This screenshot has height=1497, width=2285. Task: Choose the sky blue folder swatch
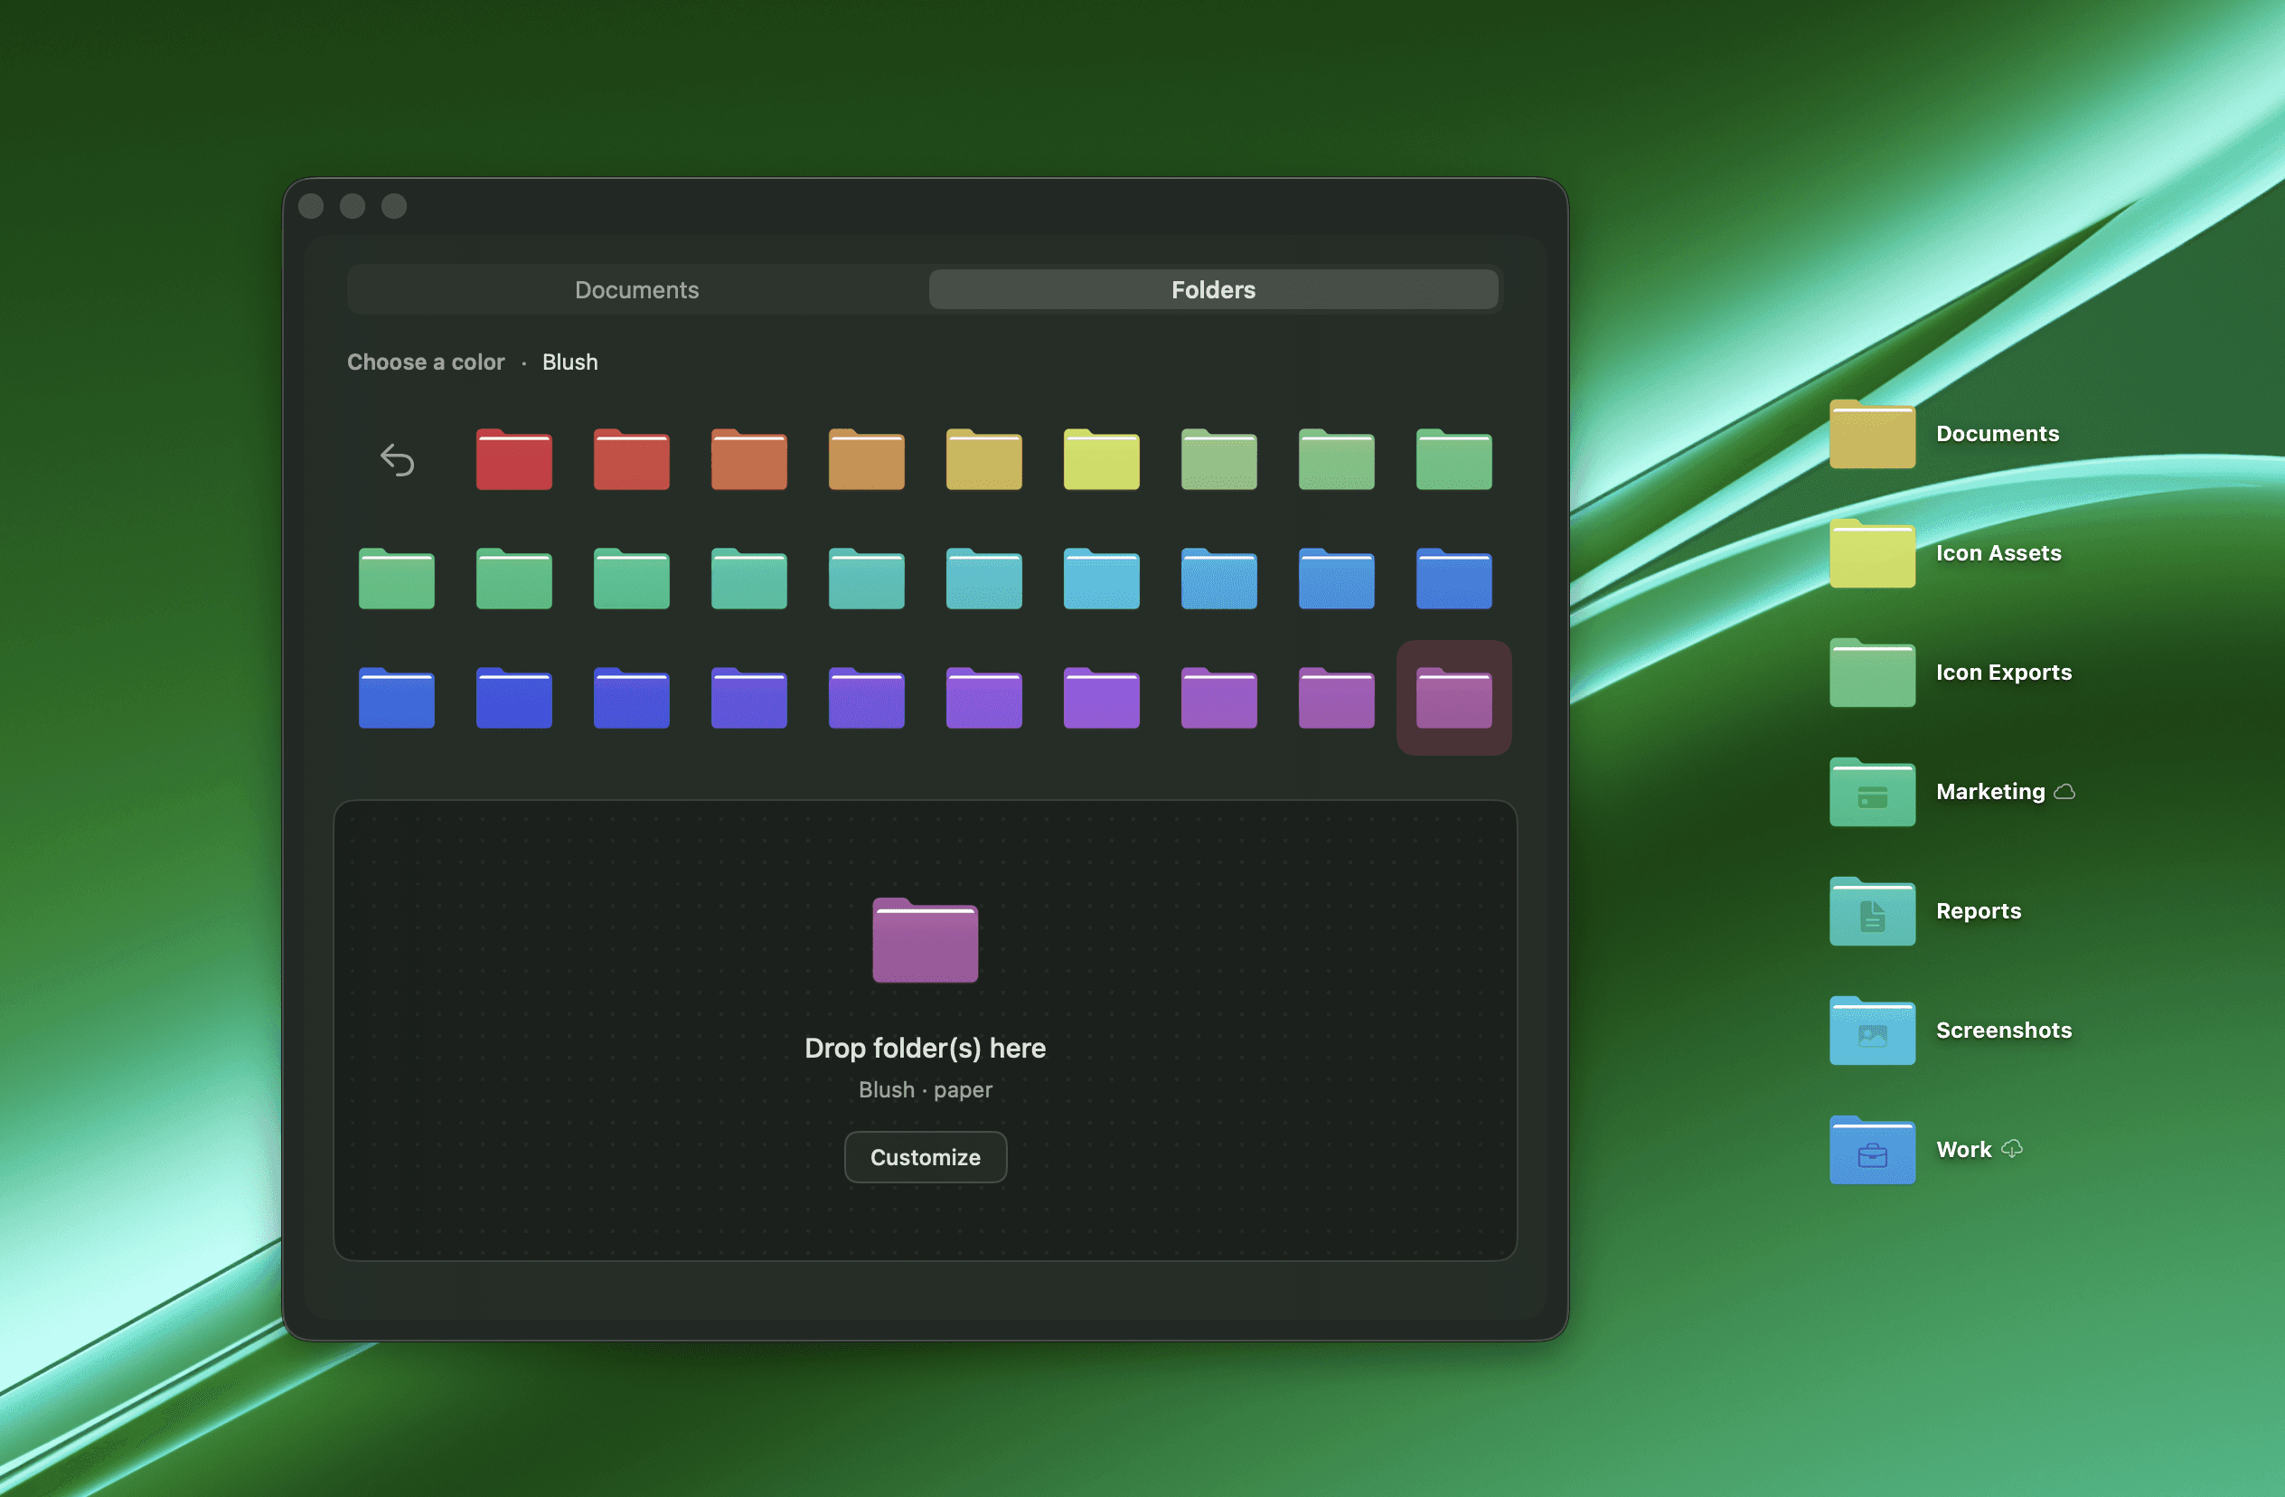click(x=1101, y=579)
